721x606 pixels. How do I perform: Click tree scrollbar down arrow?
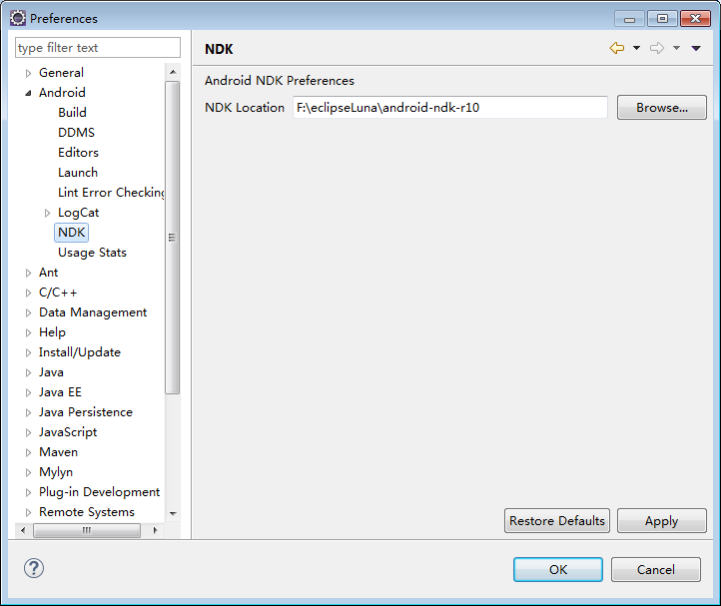click(x=173, y=514)
